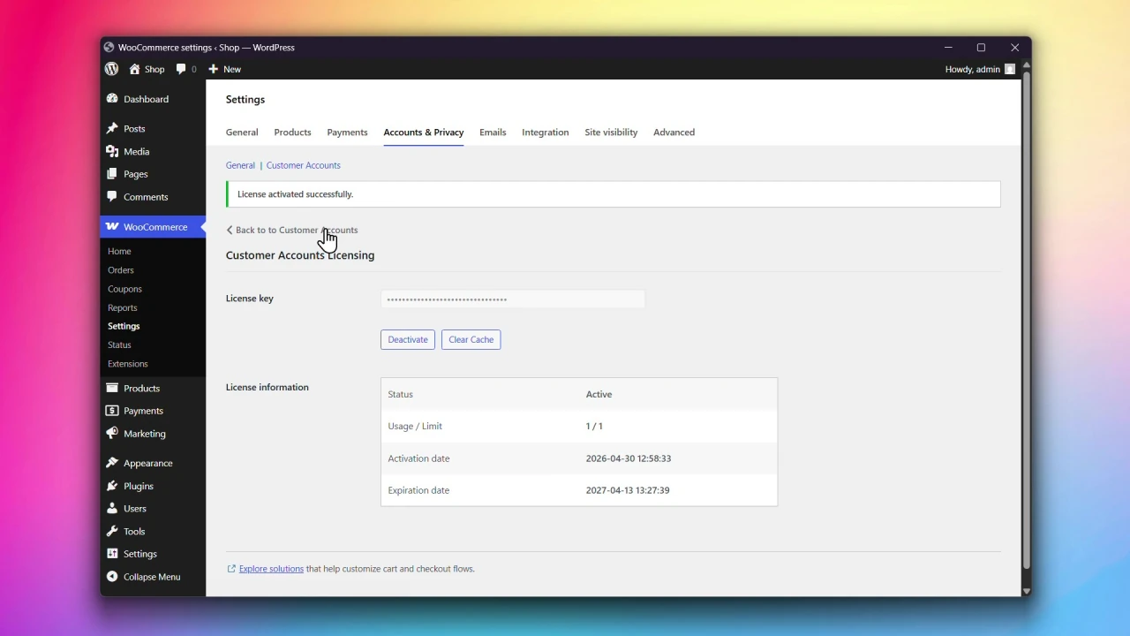
Task: Click the sidebar Settings sliders icon
Action: [112, 554]
